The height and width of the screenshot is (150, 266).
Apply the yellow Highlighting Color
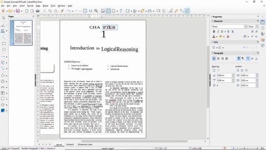tap(221, 37)
